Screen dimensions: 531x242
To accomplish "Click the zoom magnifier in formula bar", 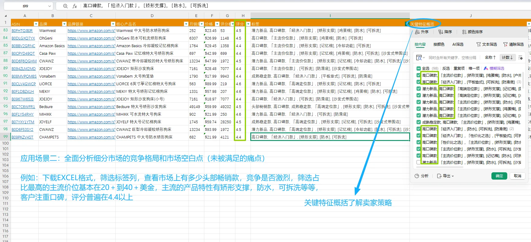I will (x=65, y=6).
